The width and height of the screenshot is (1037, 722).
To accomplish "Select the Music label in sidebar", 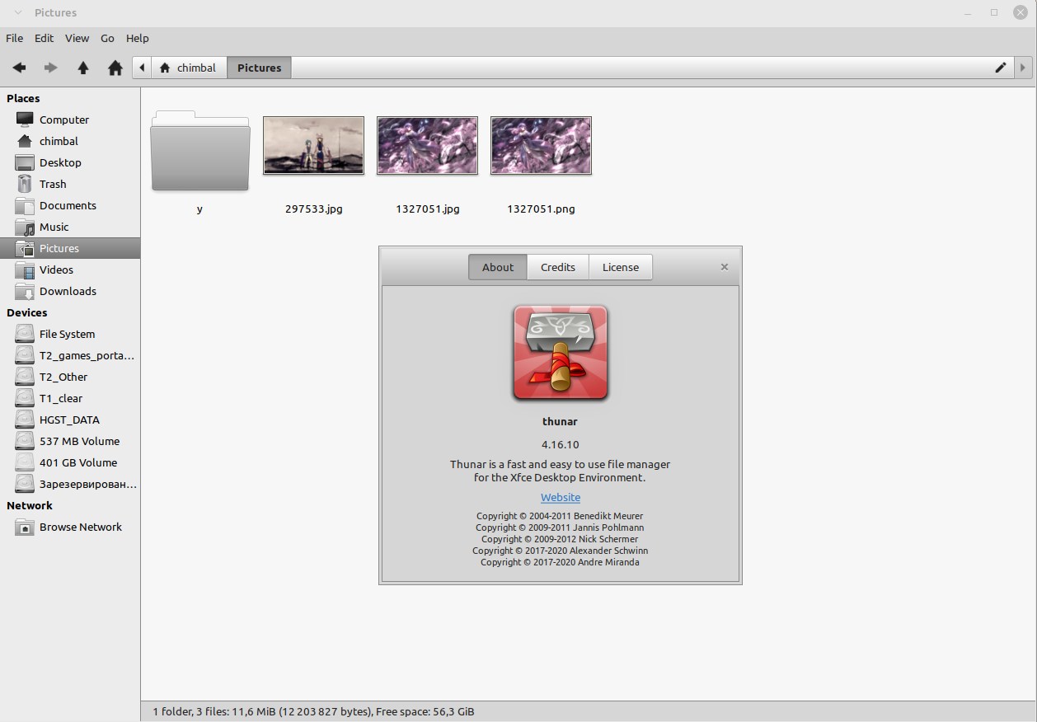I will 54,227.
